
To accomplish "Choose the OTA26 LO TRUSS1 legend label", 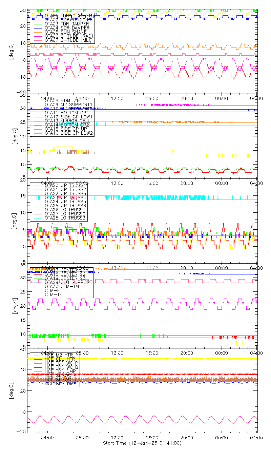I will pos(66,210).
